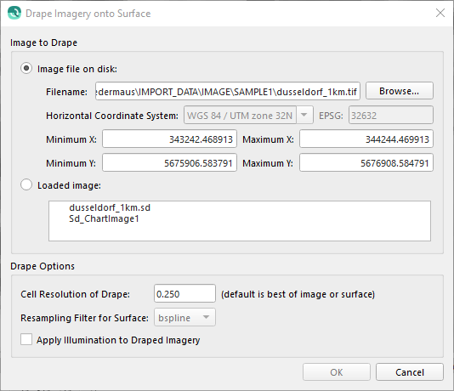The width and height of the screenshot is (454, 391).
Task: Click the Minimum Y value field
Action: pyautogui.click(x=170, y=163)
